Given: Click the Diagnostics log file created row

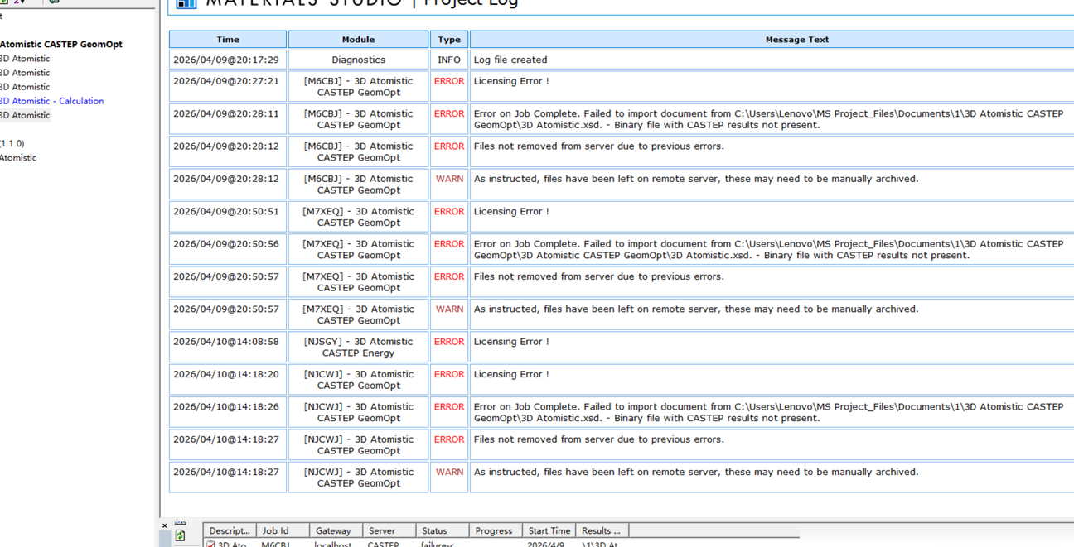Looking at the screenshot, I should tap(622, 60).
